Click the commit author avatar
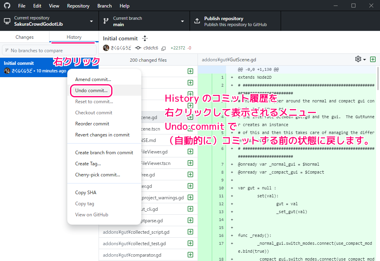Image resolution: width=380 pixels, height=261 pixels. pyautogui.click(x=106, y=48)
